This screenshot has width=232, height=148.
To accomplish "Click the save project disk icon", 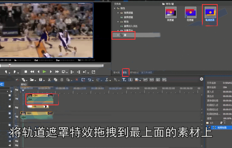I will coord(41,80).
